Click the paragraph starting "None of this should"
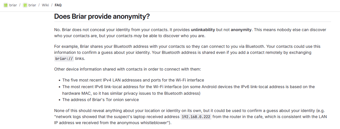This screenshot has height=129, width=340. pos(191,117)
